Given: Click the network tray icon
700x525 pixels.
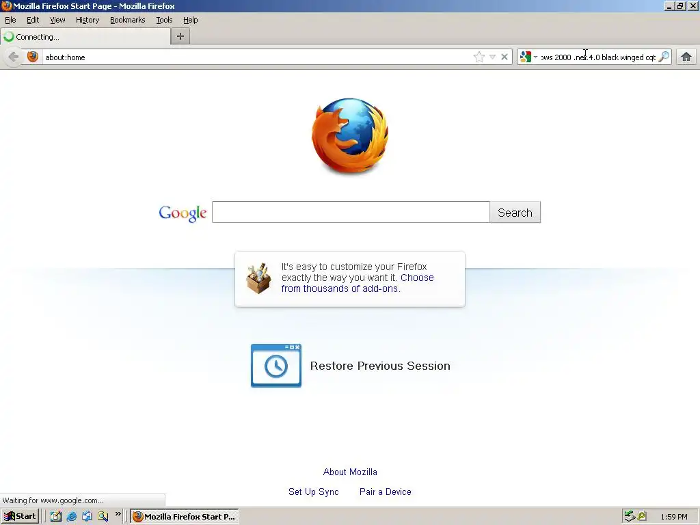Looking at the screenshot, I should [630, 516].
